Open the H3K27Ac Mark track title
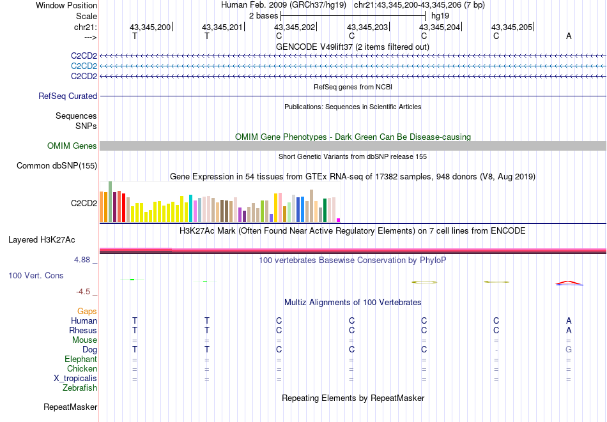The image size is (607, 422). pyautogui.click(x=353, y=231)
